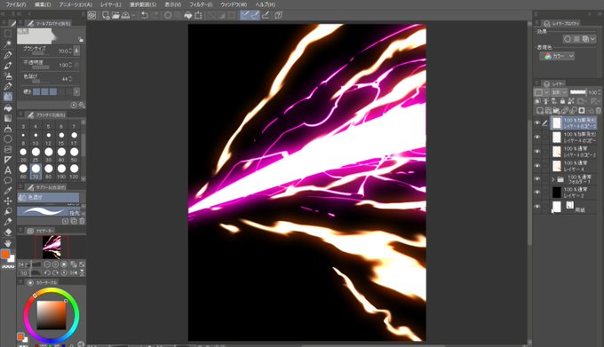This screenshot has width=604, height=347.
Task: Open the expression color dropdown
Action: [558, 56]
